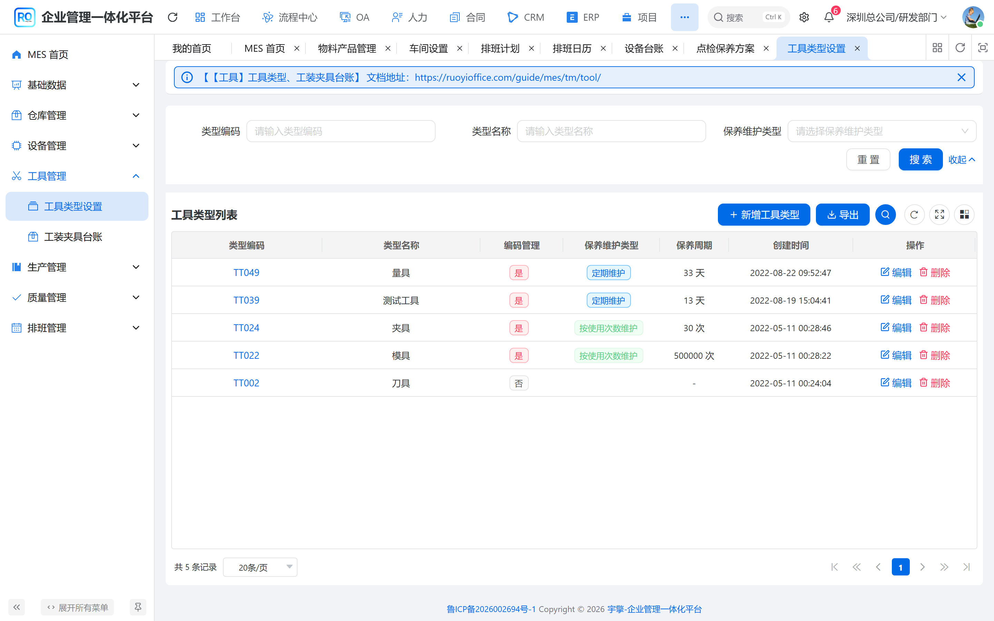Click the round blue search toggle icon
The width and height of the screenshot is (994, 621).
pos(885,214)
